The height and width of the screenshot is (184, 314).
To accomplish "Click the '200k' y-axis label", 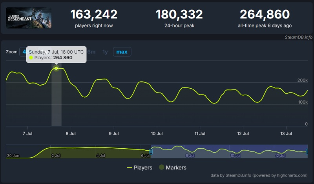I will coord(302,80).
